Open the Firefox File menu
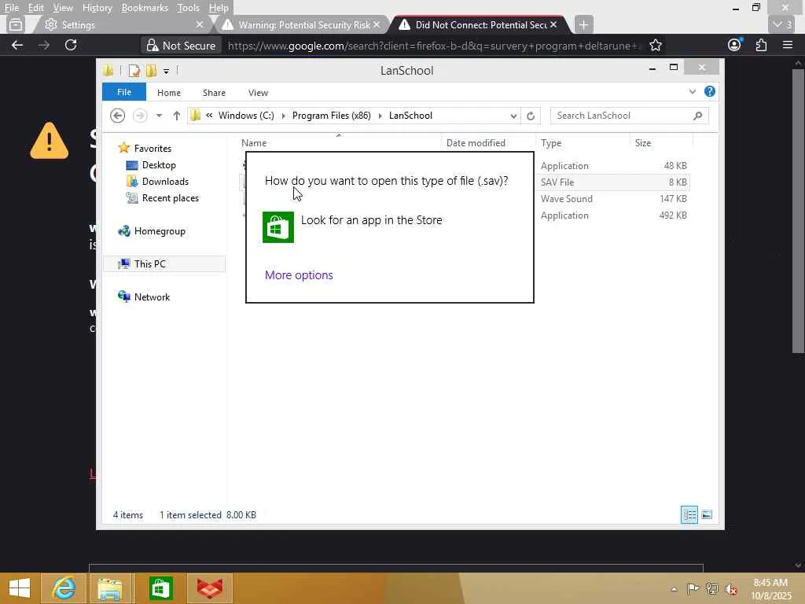This screenshot has width=805, height=604. (x=11, y=8)
